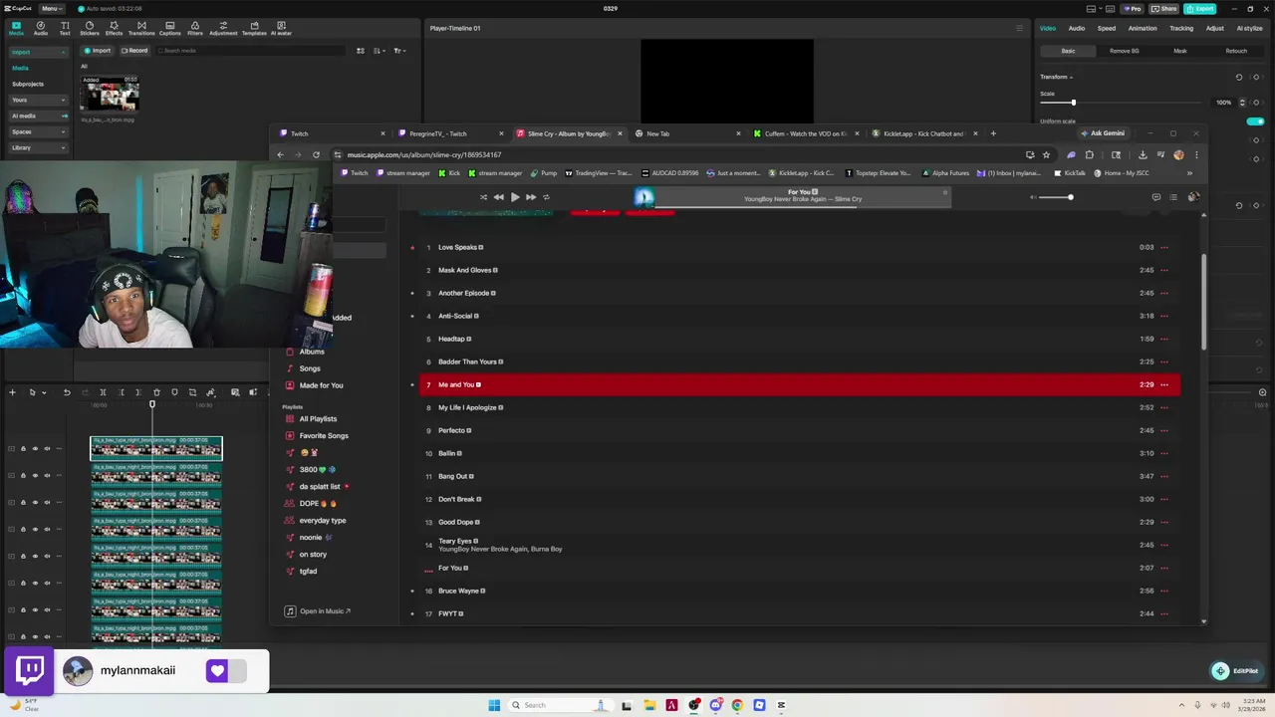Toggle visibility eye of the top timeline track
The width and height of the screenshot is (1275, 717).
pos(35,448)
